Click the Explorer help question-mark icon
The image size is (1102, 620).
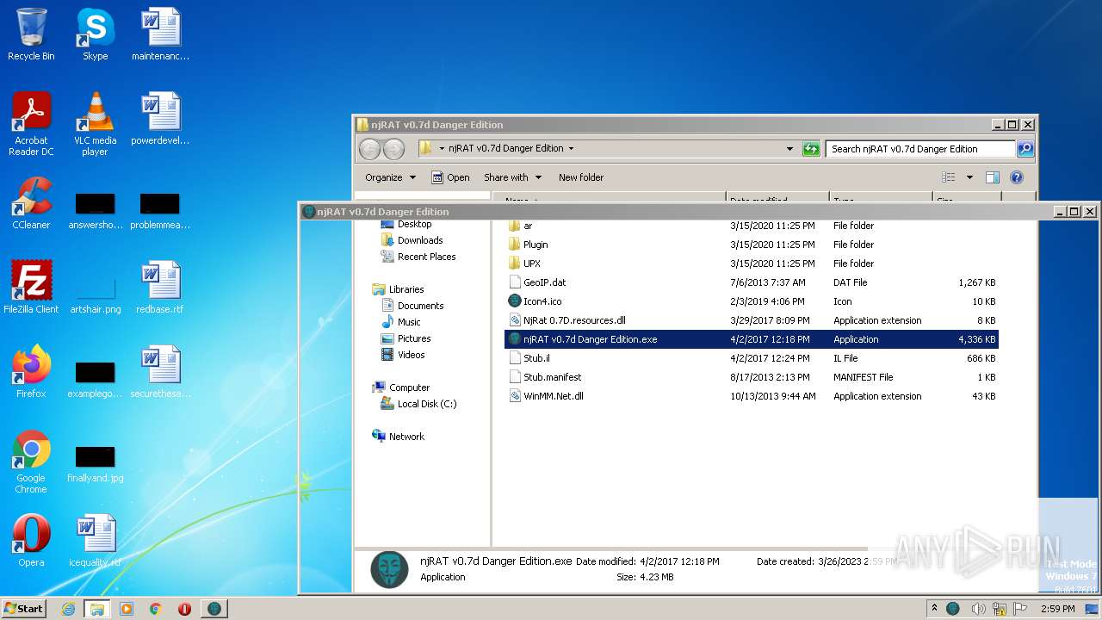point(1017,177)
